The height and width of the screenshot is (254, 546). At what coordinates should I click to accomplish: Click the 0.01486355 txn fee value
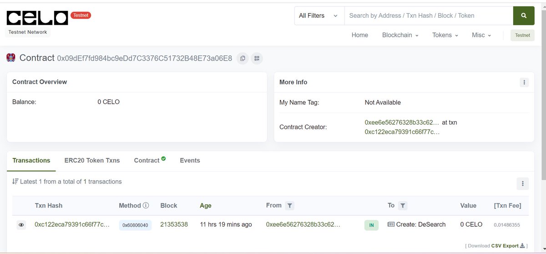pyautogui.click(x=507, y=225)
